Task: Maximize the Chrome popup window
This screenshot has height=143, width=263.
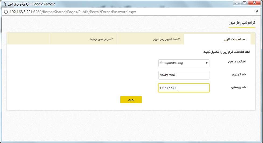Action: (244, 3)
